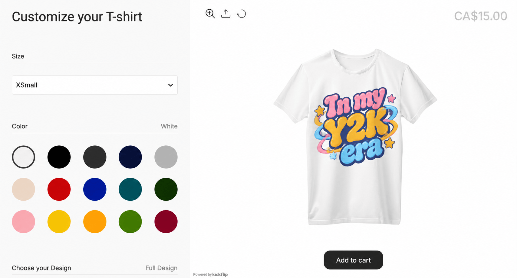Select the teal color swatch
The height and width of the screenshot is (278, 517).
pos(130,189)
